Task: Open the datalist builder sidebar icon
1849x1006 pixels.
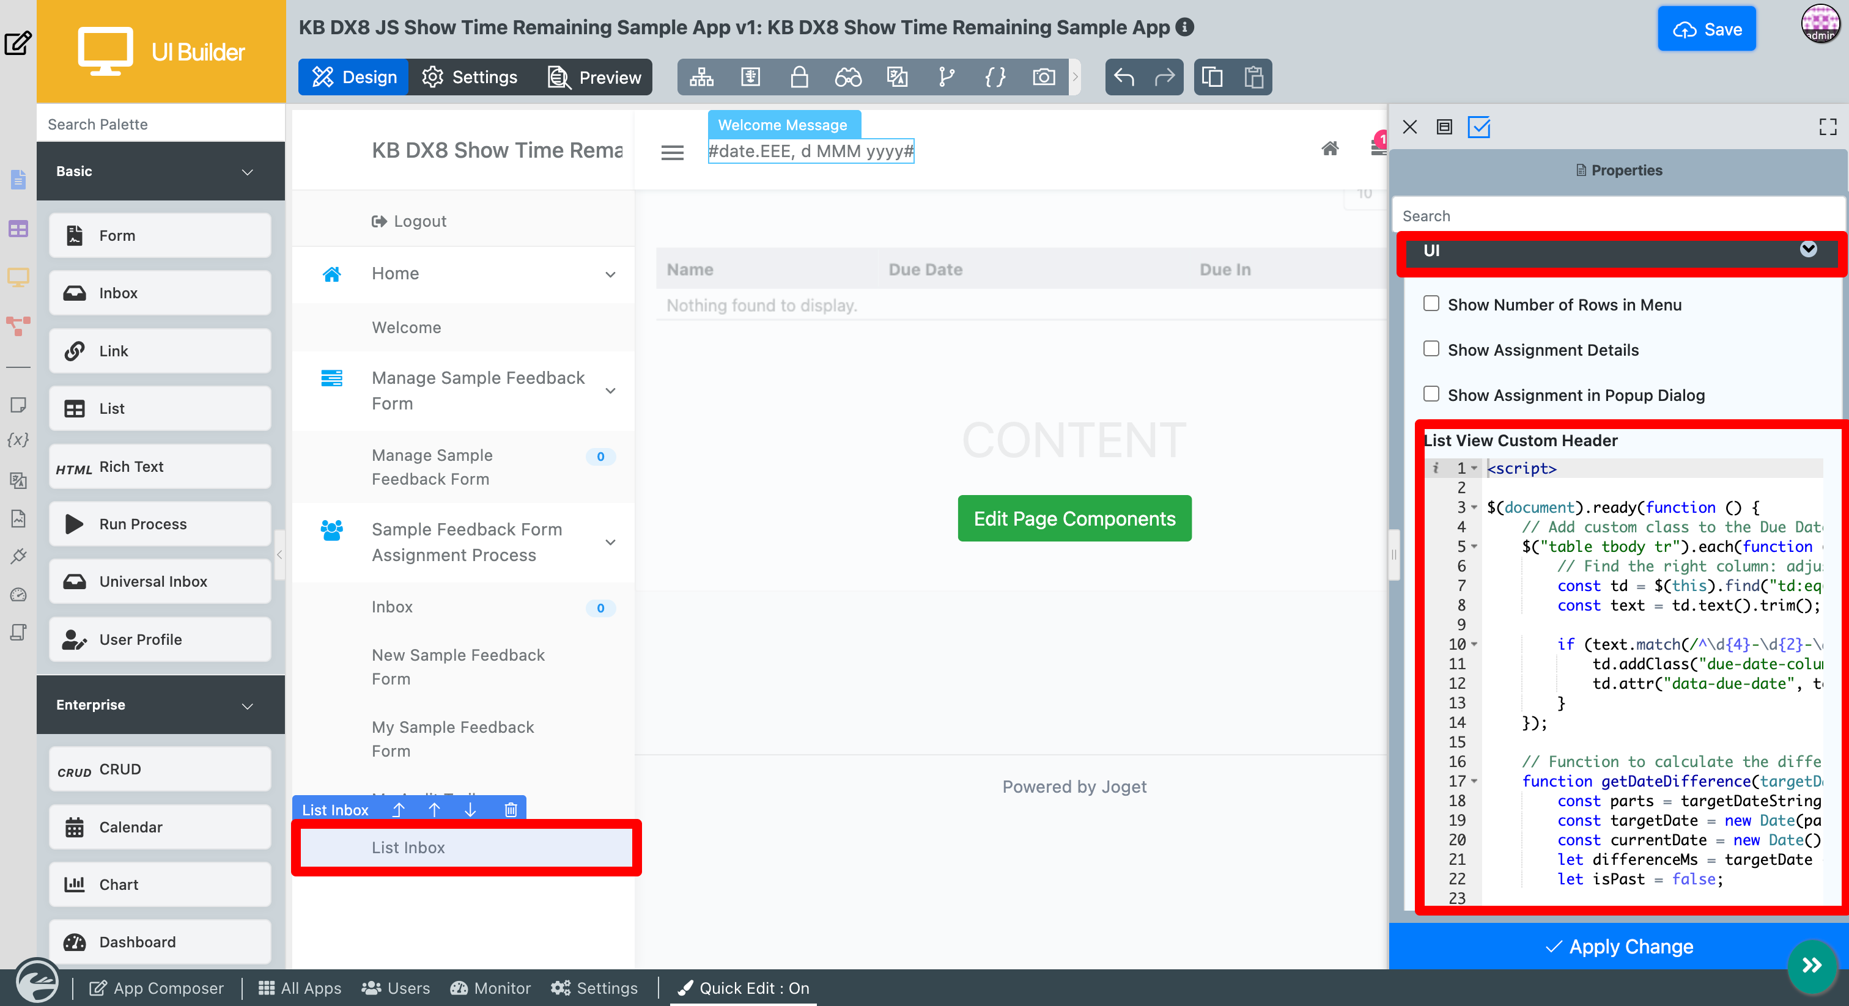Action: point(18,229)
